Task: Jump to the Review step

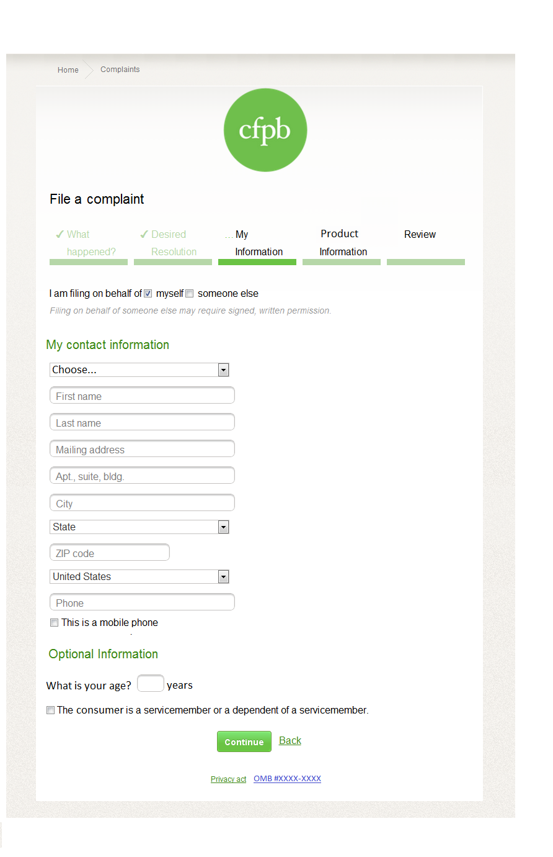Action: (420, 235)
